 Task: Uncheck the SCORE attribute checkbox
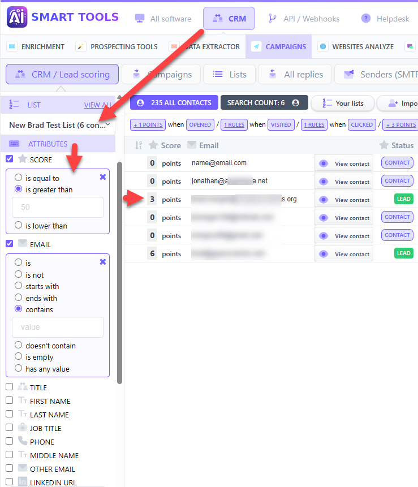tap(9, 159)
